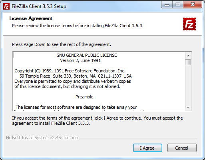
Task: Click the license scrollbar thumb
Action: tap(188, 62)
